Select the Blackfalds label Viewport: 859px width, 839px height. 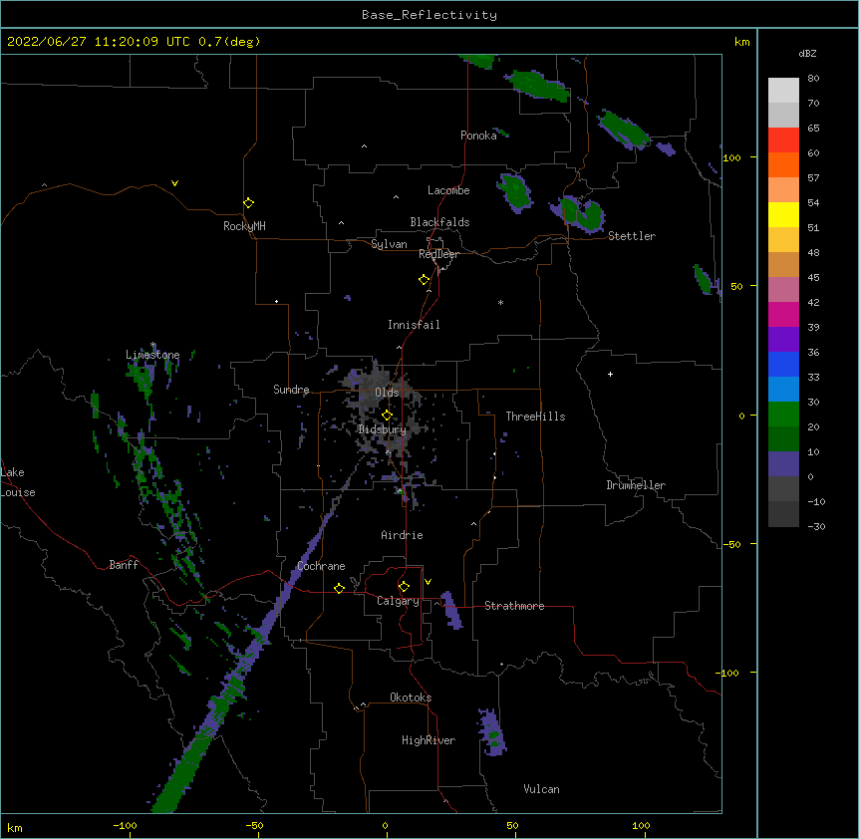439,222
